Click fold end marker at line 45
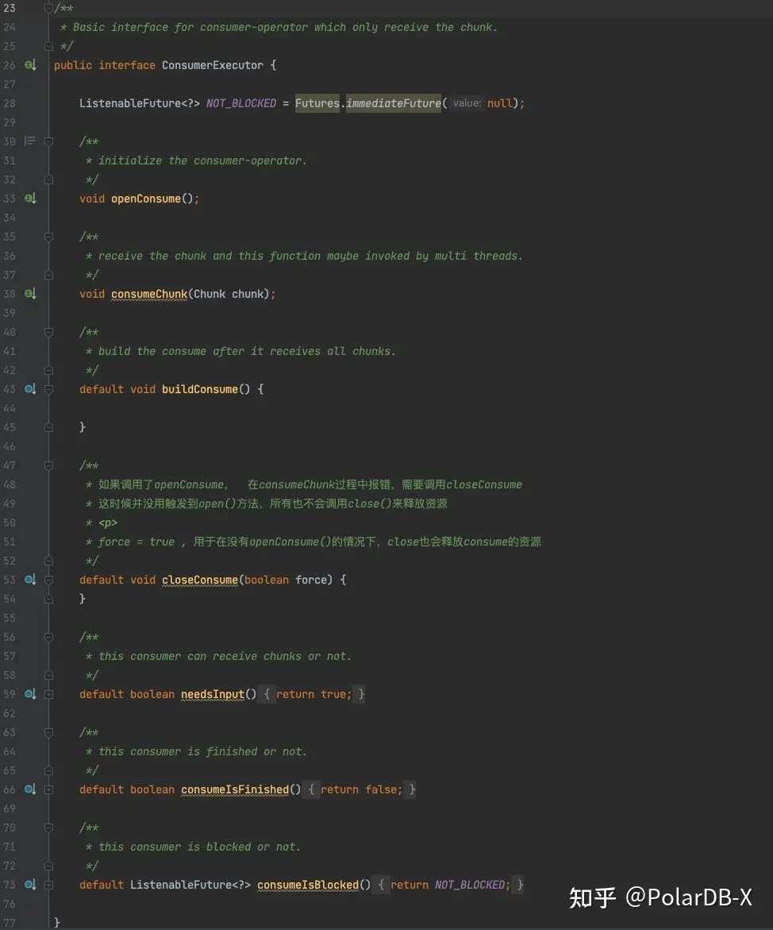This screenshot has height=930, width=773. 49,427
